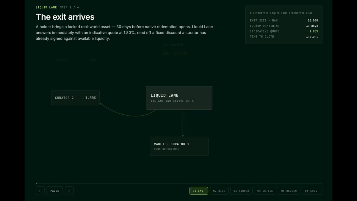Go to the 05 REDEEM step
The image size is (357, 201).
tap(289, 191)
